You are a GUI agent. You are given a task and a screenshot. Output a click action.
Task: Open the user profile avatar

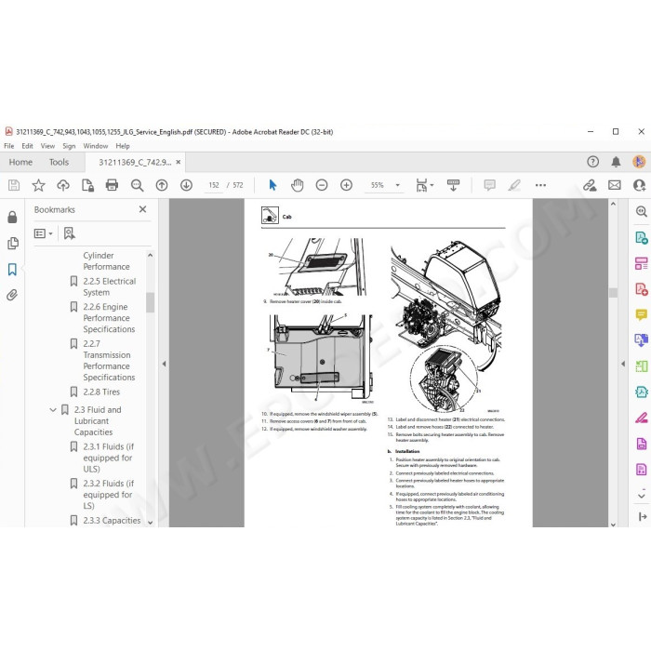tap(640, 162)
